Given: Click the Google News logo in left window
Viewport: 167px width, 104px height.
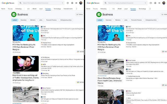Looking at the screenshot, I should click(x=8, y=3).
